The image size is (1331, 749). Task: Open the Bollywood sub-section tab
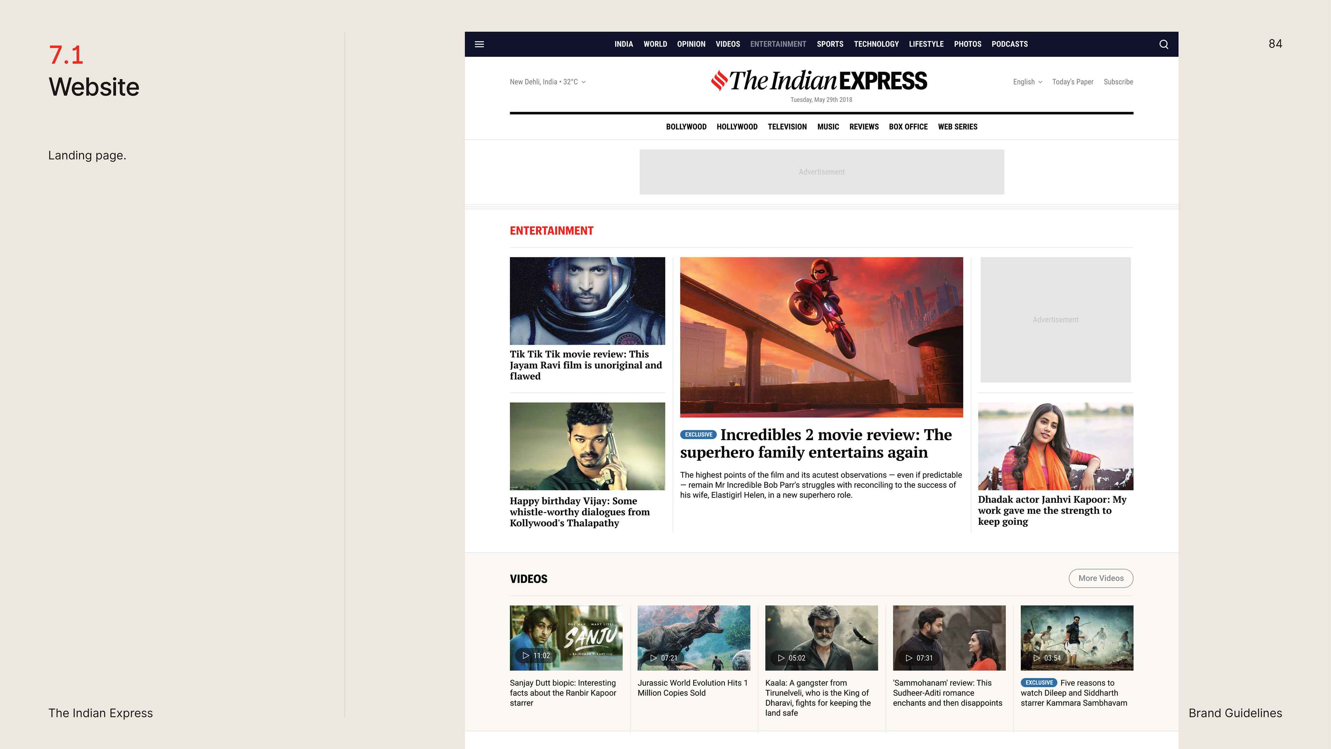[686, 127]
